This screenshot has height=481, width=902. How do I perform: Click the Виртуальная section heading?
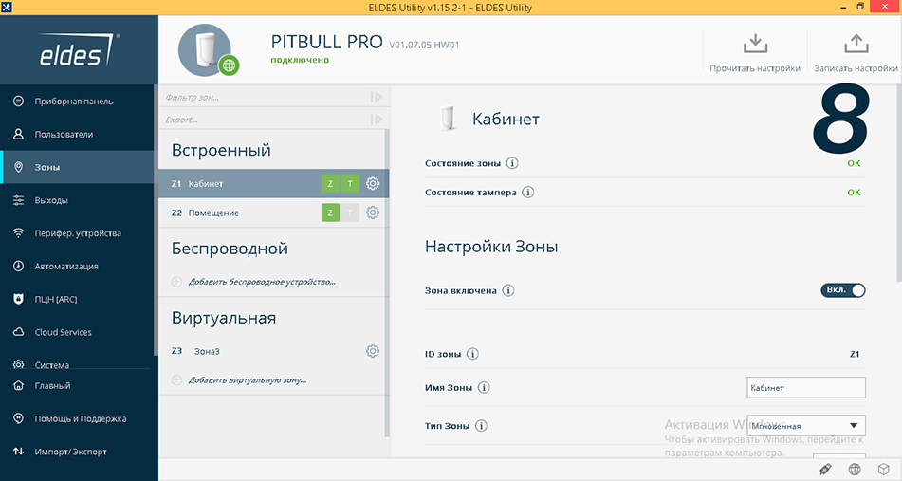(224, 318)
